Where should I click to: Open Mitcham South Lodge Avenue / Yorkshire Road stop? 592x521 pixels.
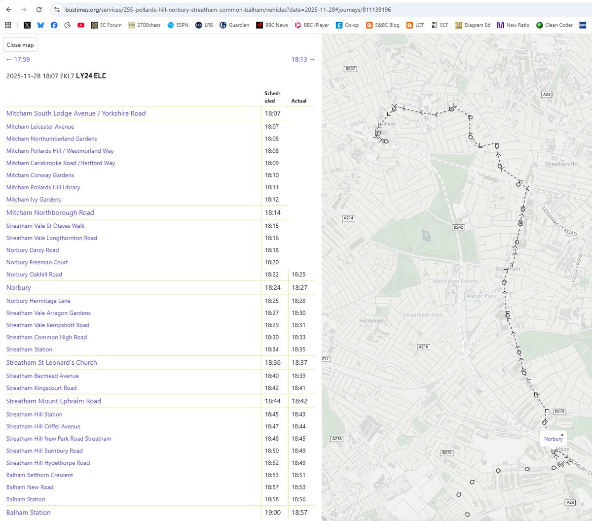tap(76, 113)
